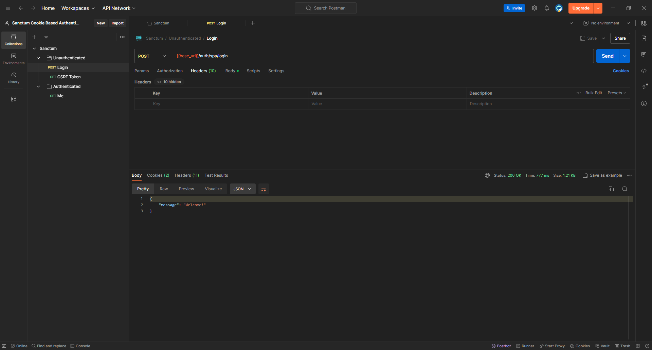Image resolution: width=652 pixels, height=350 pixels.
Task: Click Start Proxy in the status bar
Action: 552,346
